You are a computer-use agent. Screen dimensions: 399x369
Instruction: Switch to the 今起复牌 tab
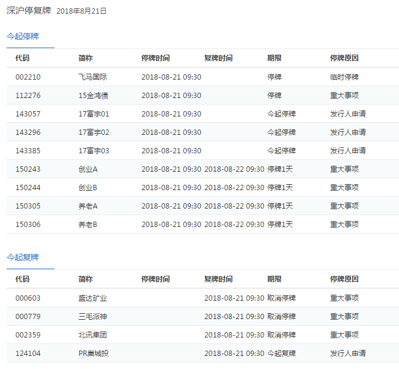click(x=23, y=257)
